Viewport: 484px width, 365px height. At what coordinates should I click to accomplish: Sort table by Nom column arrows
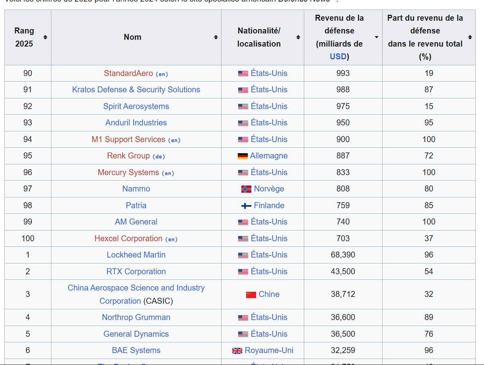click(216, 37)
